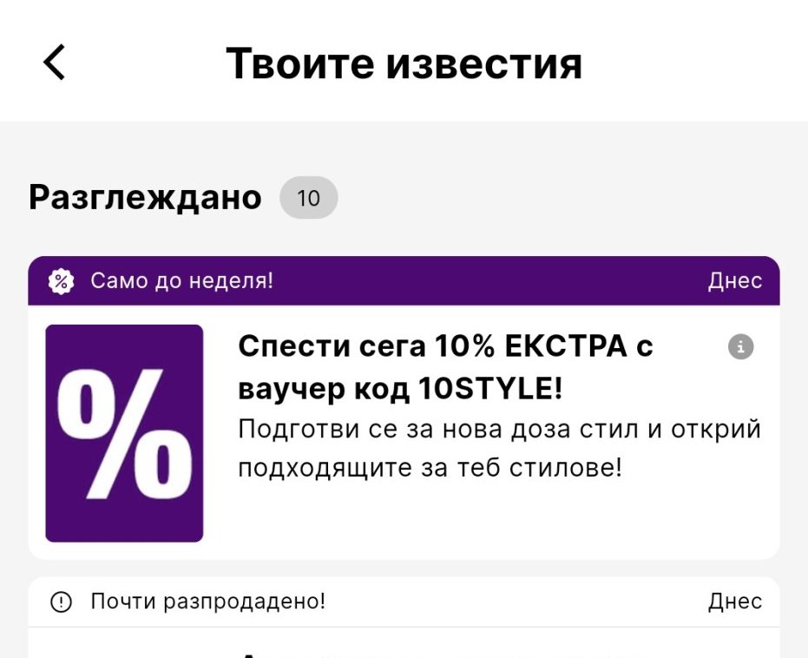Select the 'Разгледано' section heading
808x658 pixels.
click(x=145, y=198)
